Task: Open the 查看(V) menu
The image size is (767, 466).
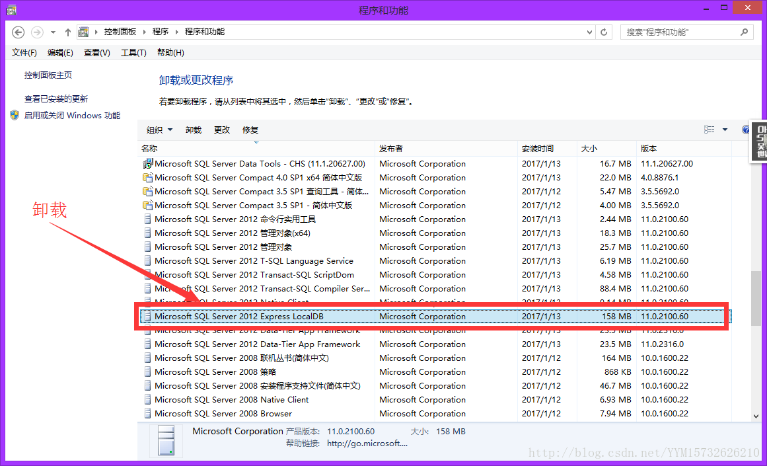Action: pyautogui.click(x=97, y=52)
